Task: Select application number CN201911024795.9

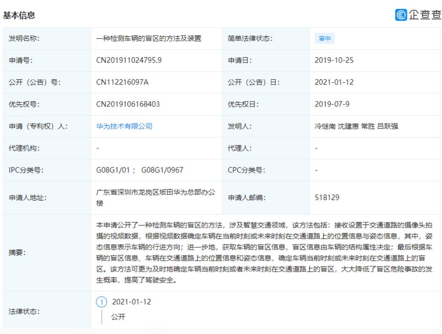Action: [x=129, y=60]
